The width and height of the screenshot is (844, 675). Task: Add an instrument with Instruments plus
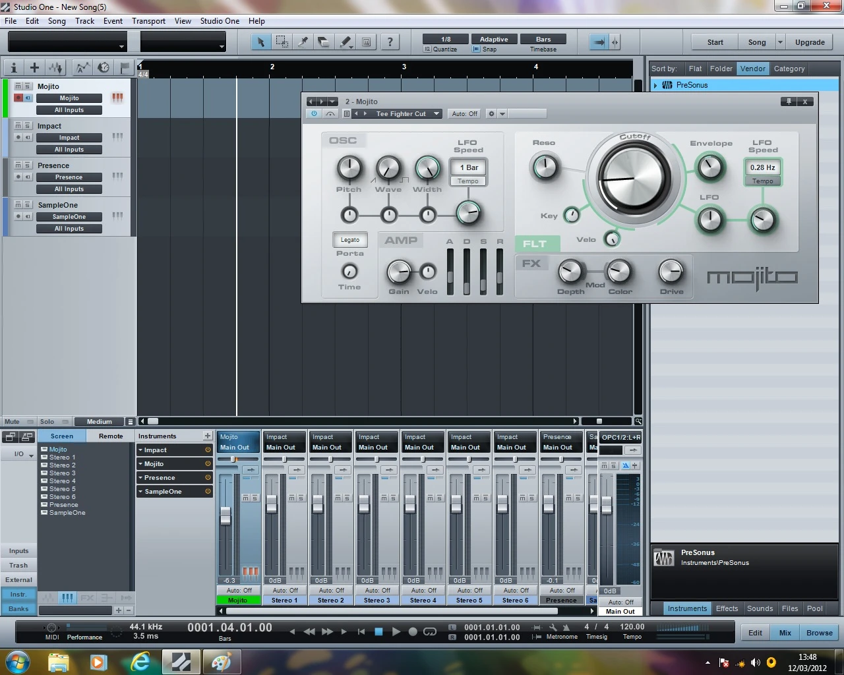click(207, 436)
